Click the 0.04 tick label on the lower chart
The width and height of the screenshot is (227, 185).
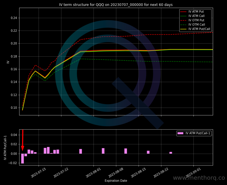[14, 135]
